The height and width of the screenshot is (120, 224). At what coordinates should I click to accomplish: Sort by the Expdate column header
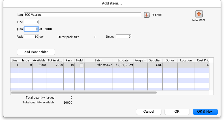[x=123, y=60]
